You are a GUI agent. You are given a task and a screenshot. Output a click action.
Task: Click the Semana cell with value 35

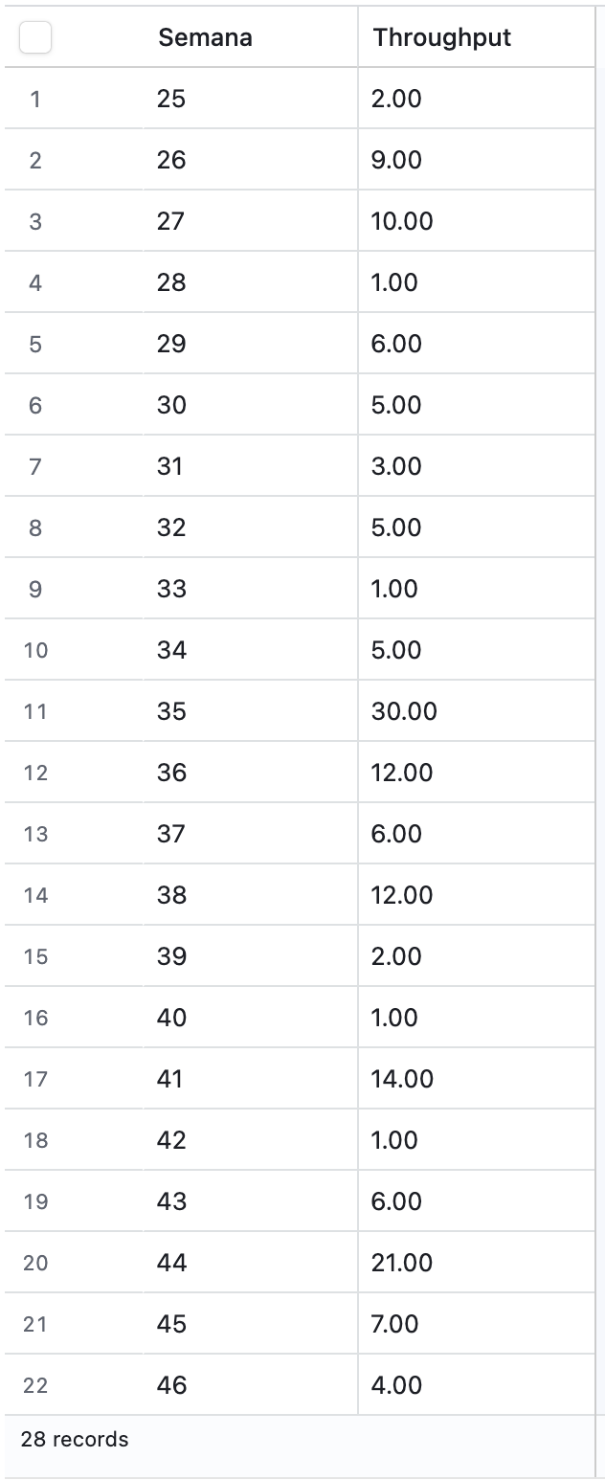tap(171, 711)
